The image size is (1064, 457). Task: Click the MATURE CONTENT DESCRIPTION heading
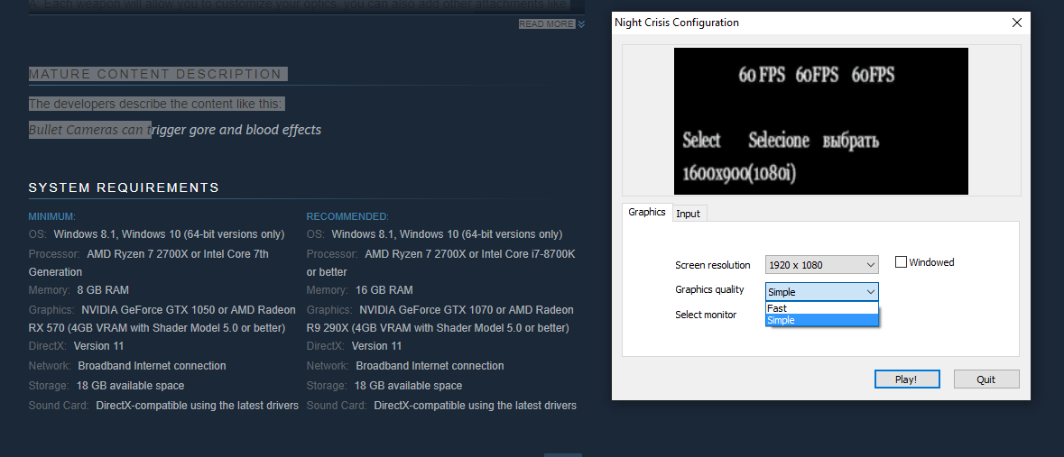point(154,74)
